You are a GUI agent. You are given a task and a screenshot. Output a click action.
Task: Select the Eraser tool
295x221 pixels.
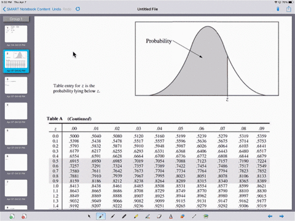click(x=159, y=216)
